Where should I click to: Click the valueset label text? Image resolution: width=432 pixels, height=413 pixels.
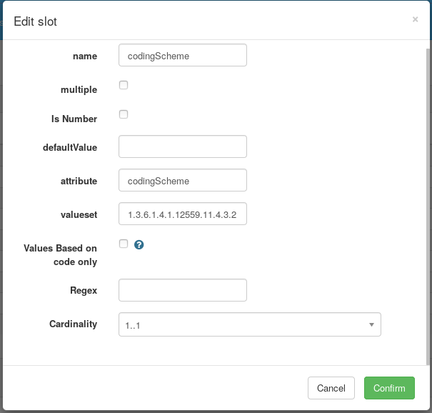tap(79, 214)
